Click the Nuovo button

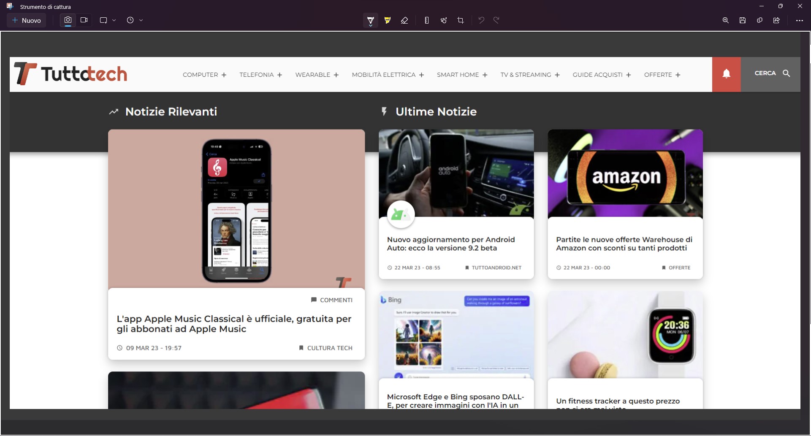click(x=26, y=20)
